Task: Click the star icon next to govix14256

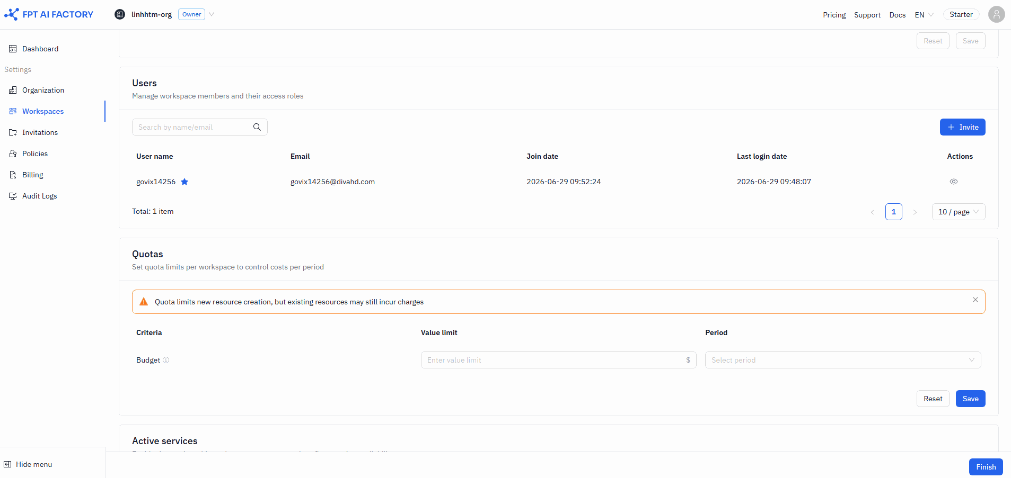Action: (x=184, y=182)
